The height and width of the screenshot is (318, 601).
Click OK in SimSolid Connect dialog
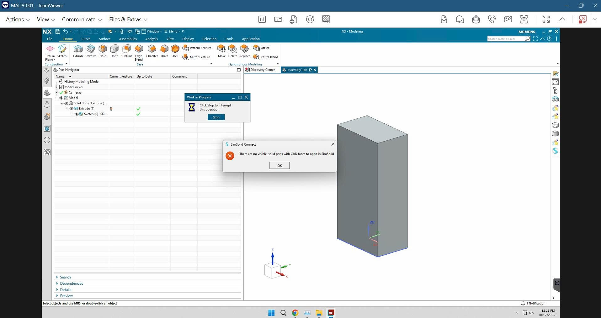pos(279,165)
